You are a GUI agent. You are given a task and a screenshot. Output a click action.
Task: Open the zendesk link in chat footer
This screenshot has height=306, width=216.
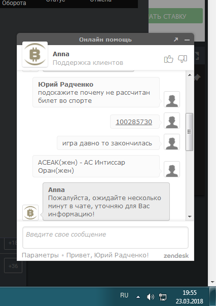tap(176, 256)
